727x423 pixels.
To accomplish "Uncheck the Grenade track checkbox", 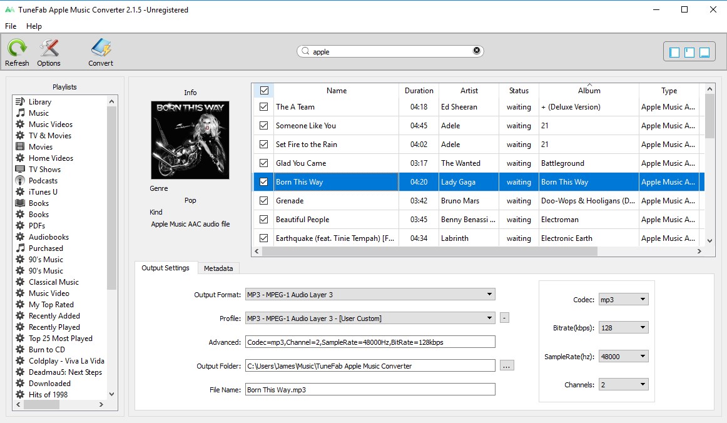I will (264, 200).
